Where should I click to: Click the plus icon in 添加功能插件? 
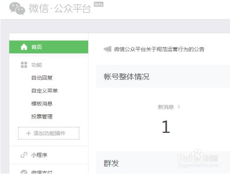(x=29, y=133)
